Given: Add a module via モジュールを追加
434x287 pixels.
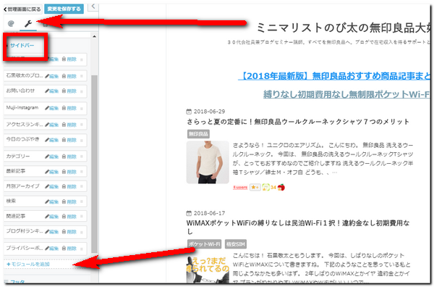Looking at the screenshot, I should [x=28, y=265].
